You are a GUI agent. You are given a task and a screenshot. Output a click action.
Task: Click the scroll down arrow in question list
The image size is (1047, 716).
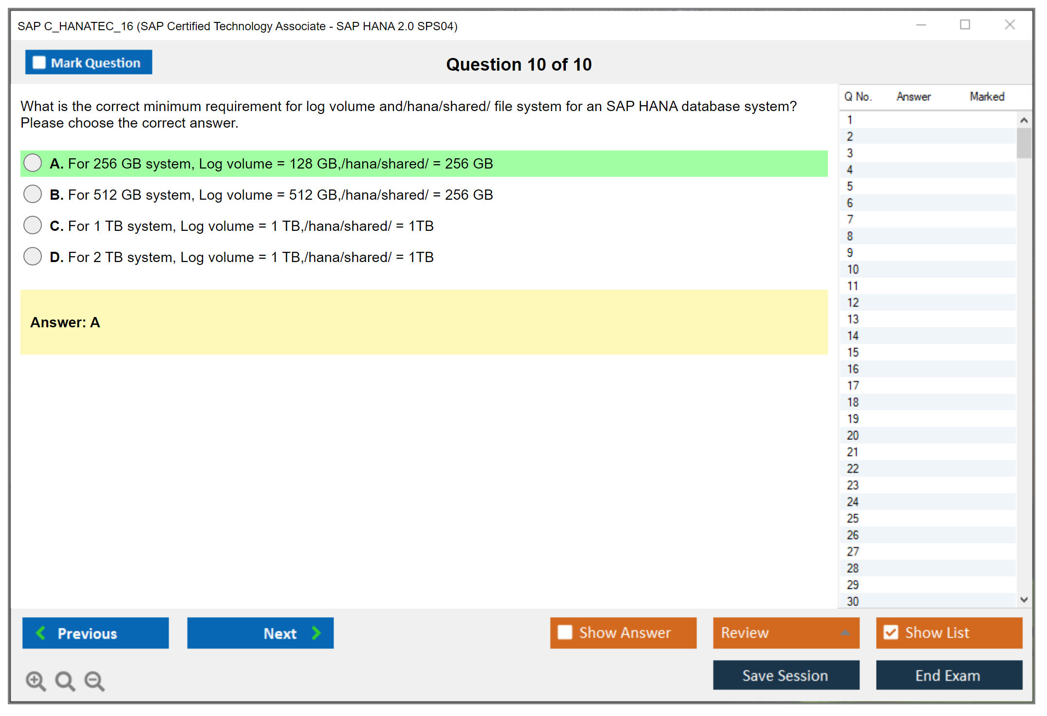click(x=1024, y=600)
